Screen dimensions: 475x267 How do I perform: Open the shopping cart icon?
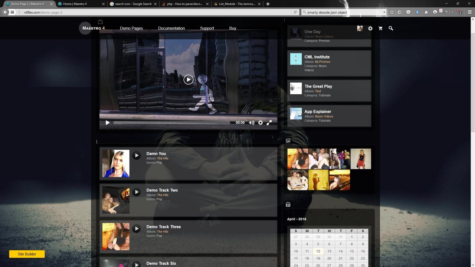(x=380, y=28)
